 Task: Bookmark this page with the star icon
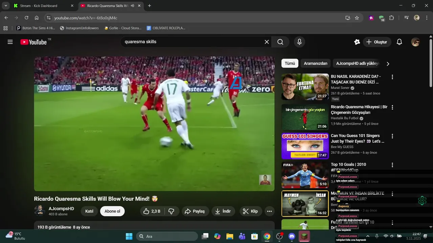click(x=357, y=18)
